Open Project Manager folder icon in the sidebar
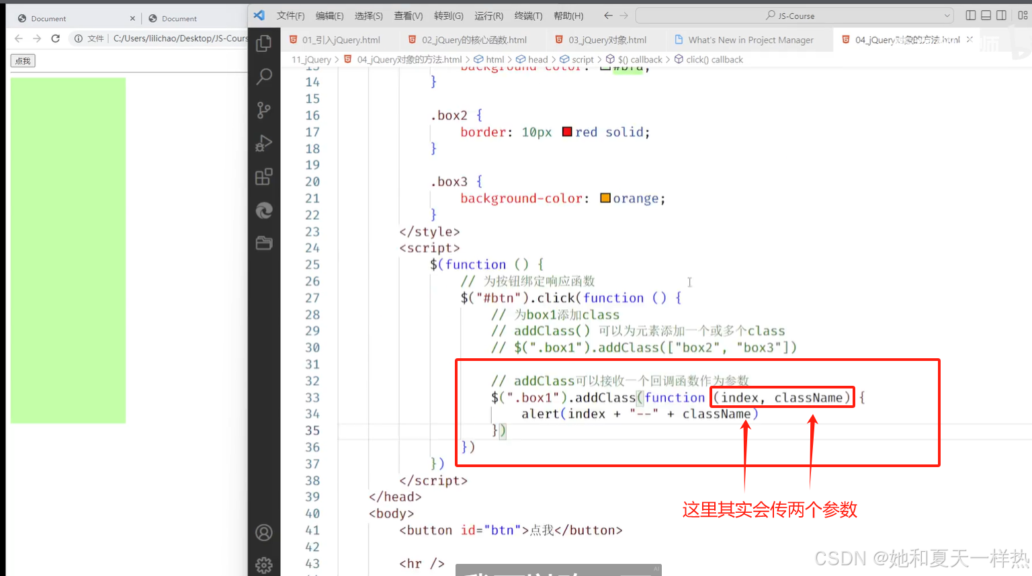Viewport: 1032px width, 576px height. pos(264,243)
